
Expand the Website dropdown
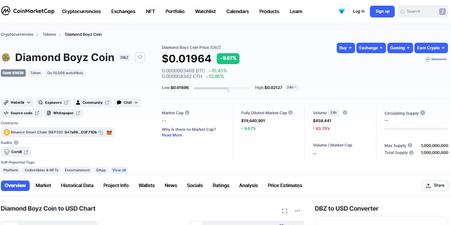17,102
